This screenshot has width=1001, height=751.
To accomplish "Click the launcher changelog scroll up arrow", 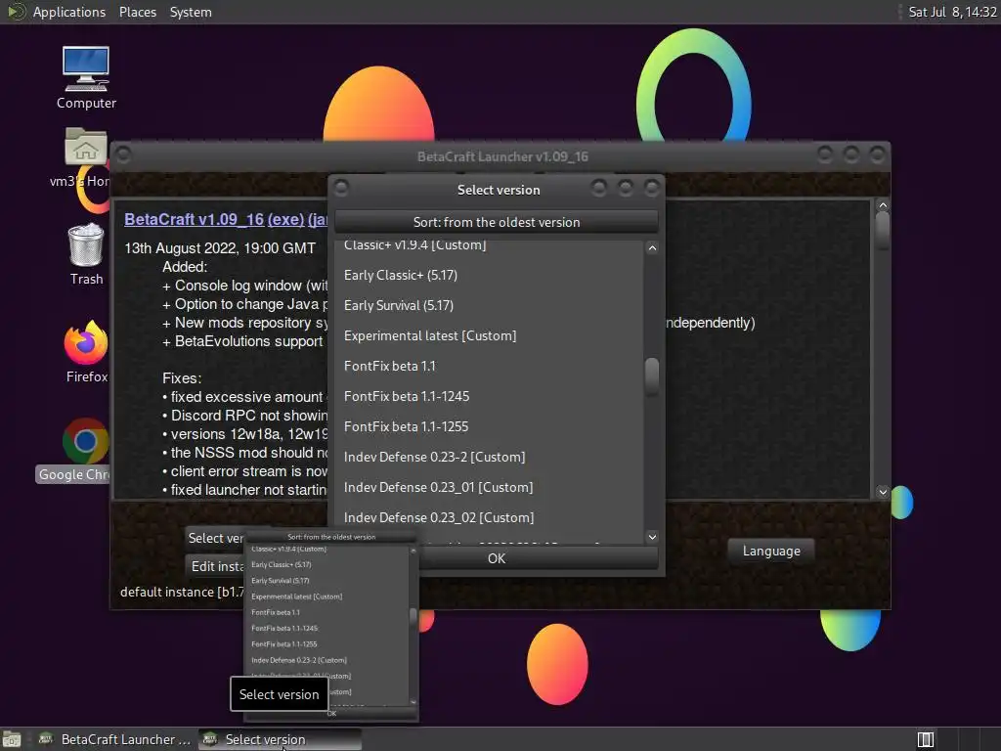I will pyautogui.click(x=883, y=205).
